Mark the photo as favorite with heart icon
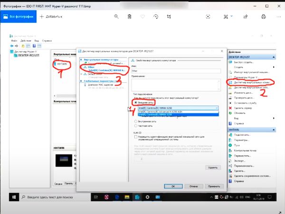 142,17
